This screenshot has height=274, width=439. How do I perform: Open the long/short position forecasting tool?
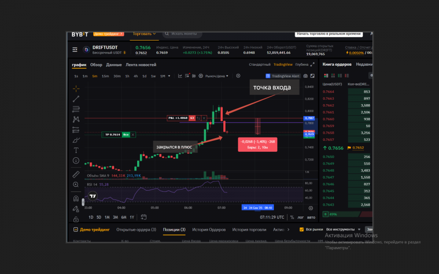76,130
